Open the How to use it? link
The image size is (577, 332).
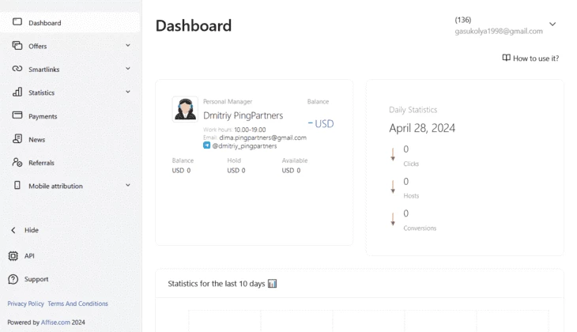pyautogui.click(x=530, y=58)
